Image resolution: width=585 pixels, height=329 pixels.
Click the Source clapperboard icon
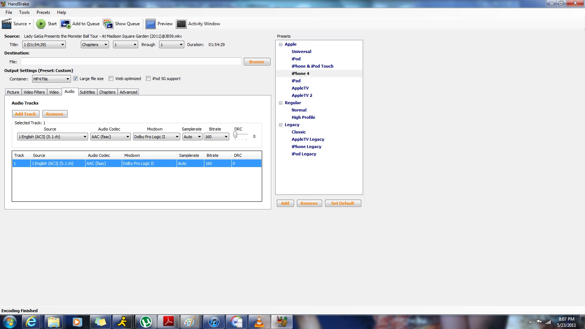click(7, 24)
